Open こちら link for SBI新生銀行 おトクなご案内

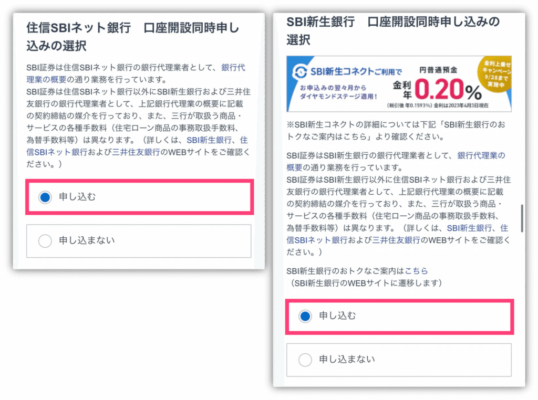coord(416,271)
